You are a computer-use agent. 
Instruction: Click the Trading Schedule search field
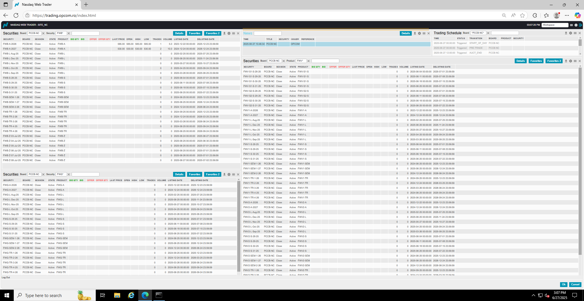click(x=505, y=33)
